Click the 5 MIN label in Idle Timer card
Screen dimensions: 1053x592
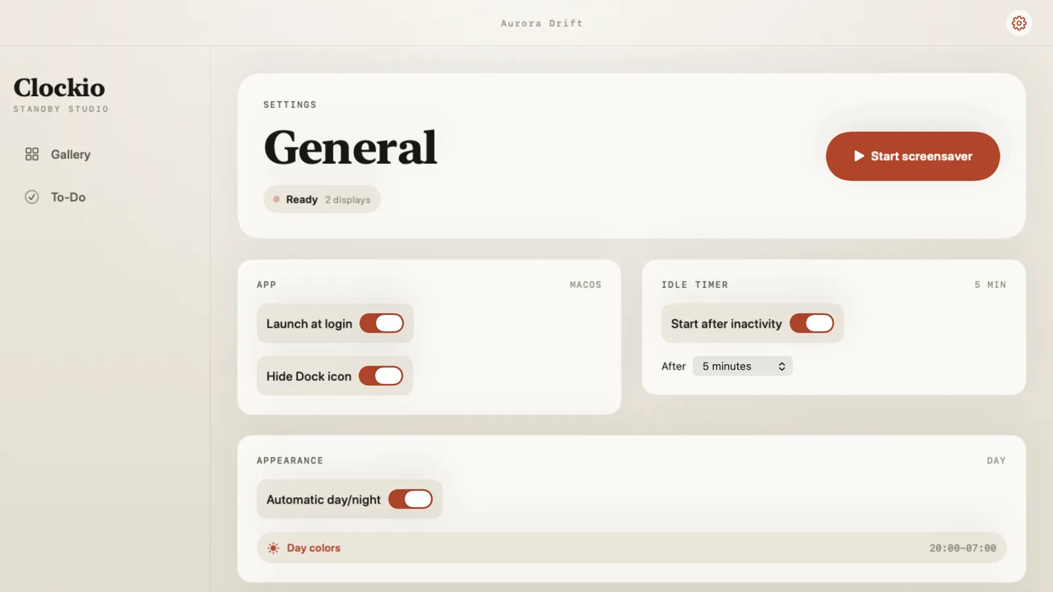pos(990,285)
